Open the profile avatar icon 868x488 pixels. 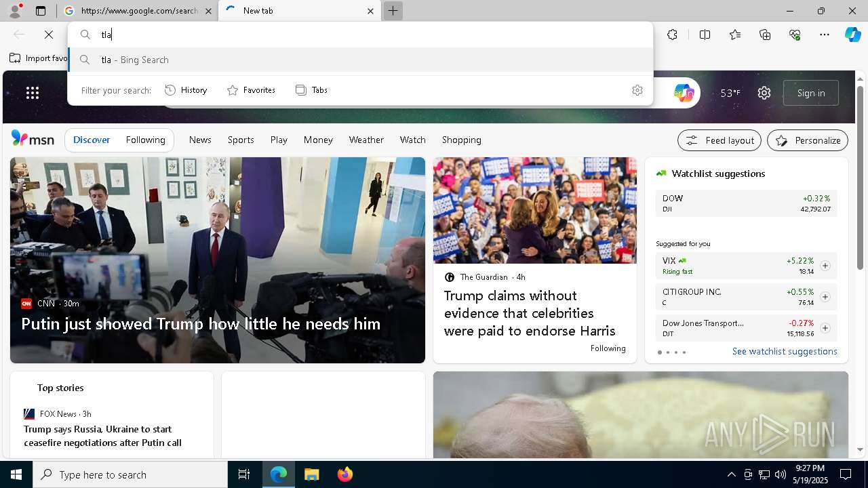[x=15, y=11]
